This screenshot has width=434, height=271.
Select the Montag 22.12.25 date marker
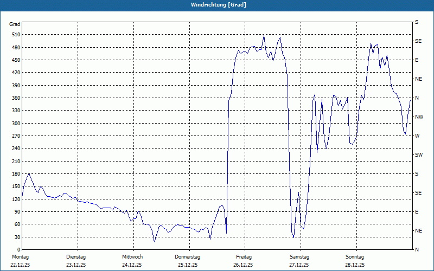[20, 261]
